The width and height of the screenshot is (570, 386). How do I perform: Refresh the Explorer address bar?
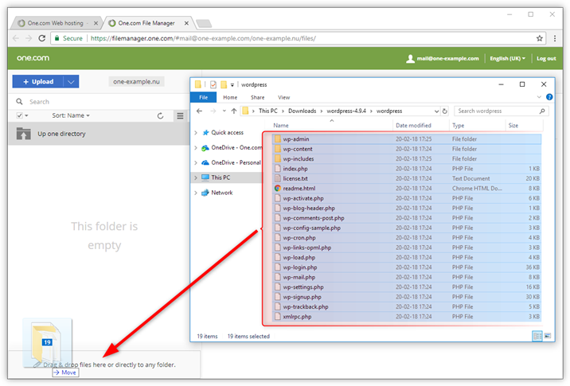coord(445,111)
